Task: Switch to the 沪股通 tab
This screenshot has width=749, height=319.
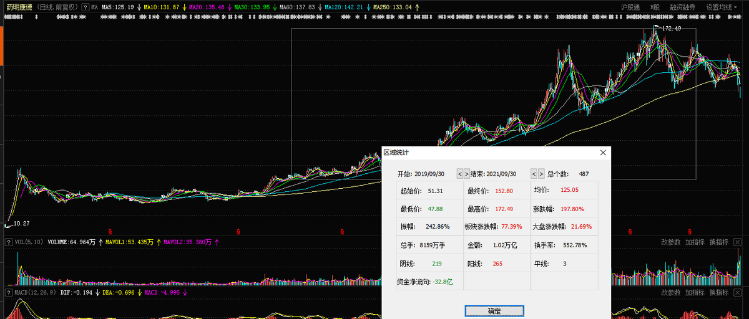Action: coord(631,7)
